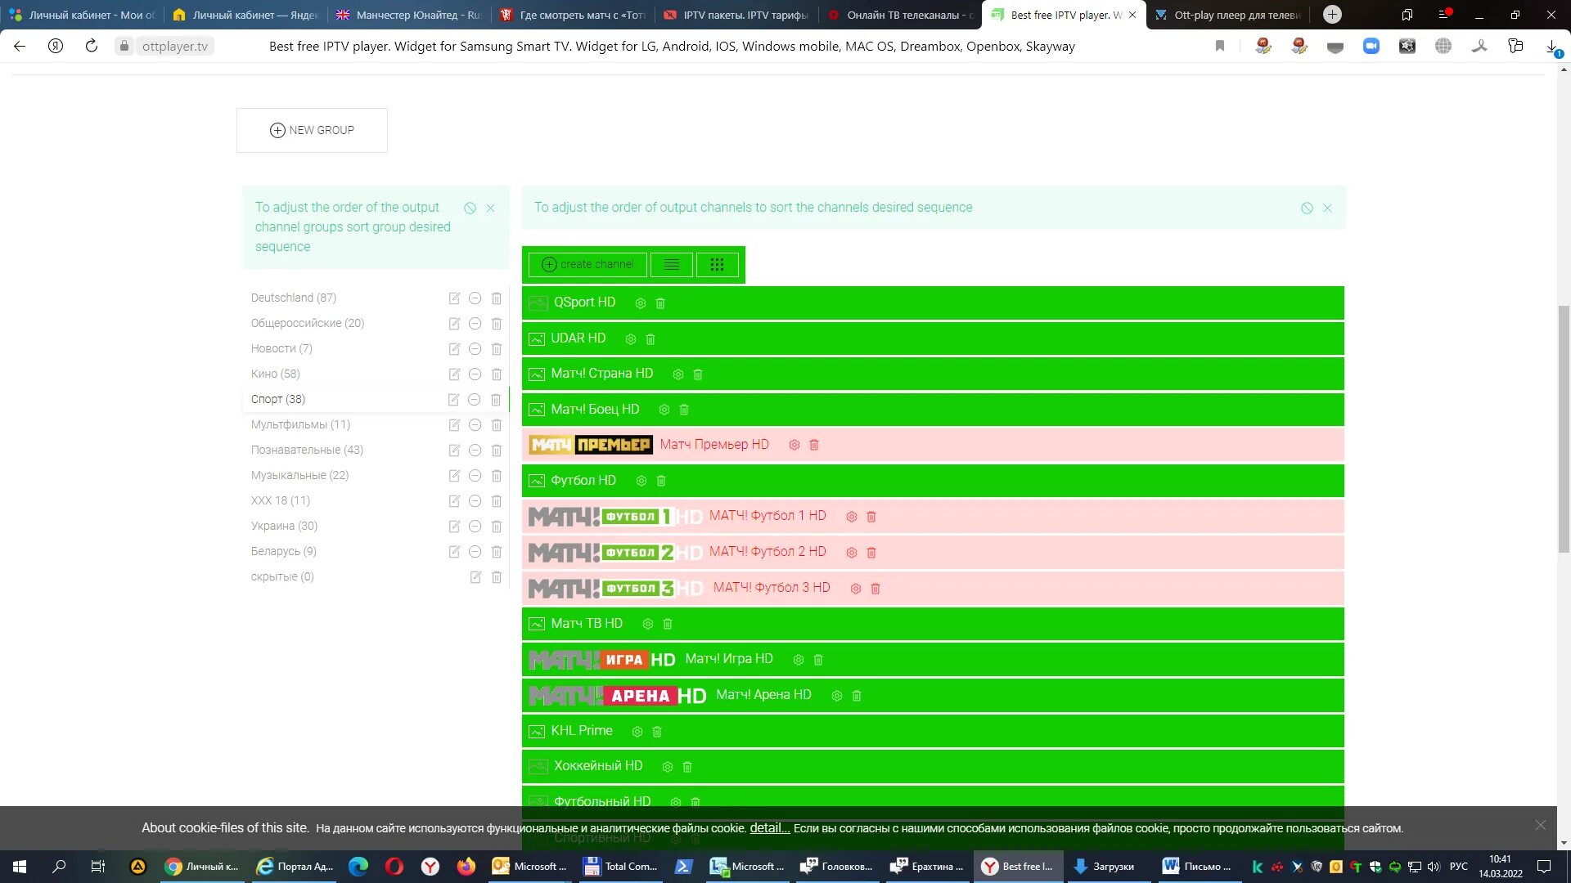Screen dimensions: 1571x883
Task: Delete the МАТЧ! Футбол 2 HD channel
Action: point(871,553)
